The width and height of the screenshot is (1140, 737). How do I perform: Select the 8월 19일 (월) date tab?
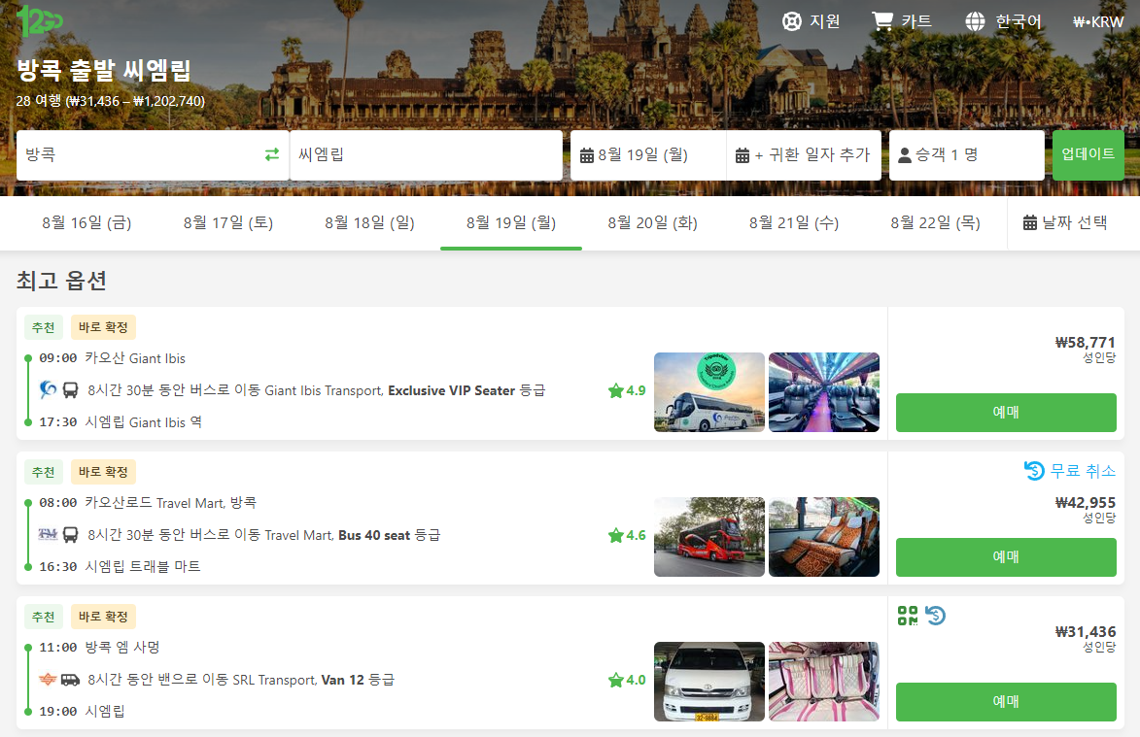click(511, 223)
